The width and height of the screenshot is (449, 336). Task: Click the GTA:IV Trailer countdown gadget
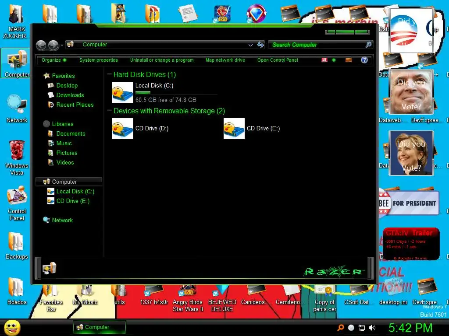coord(411,244)
